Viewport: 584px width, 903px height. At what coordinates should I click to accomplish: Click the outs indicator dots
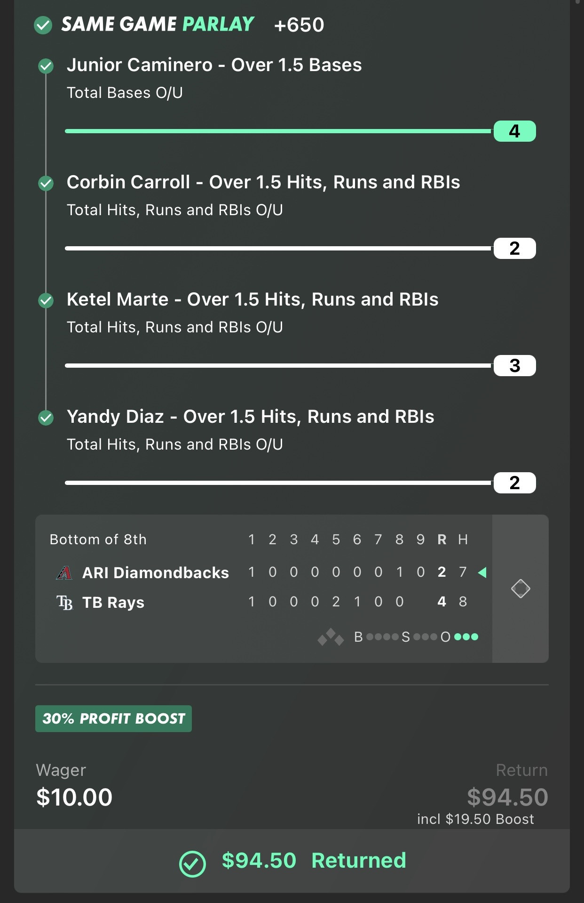(466, 637)
